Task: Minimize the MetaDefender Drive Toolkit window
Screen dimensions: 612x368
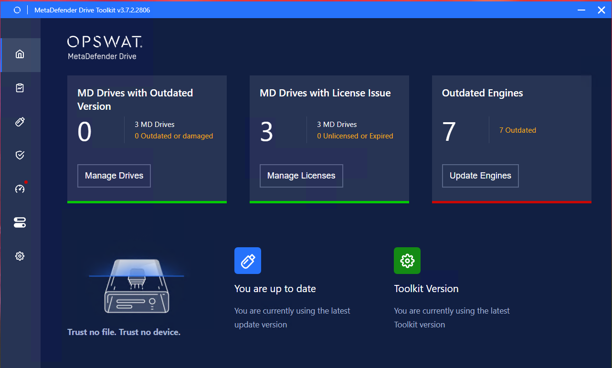Action: pyautogui.click(x=581, y=10)
